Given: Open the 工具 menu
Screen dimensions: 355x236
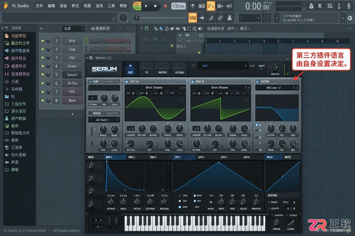Looking at the screenshot, I should coord(111,6).
